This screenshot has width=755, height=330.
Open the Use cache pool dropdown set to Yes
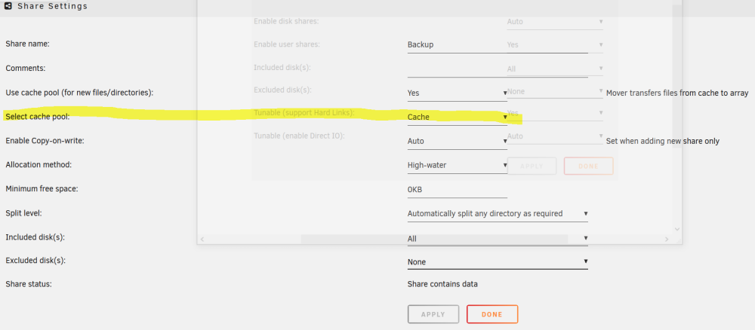pyautogui.click(x=457, y=93)
